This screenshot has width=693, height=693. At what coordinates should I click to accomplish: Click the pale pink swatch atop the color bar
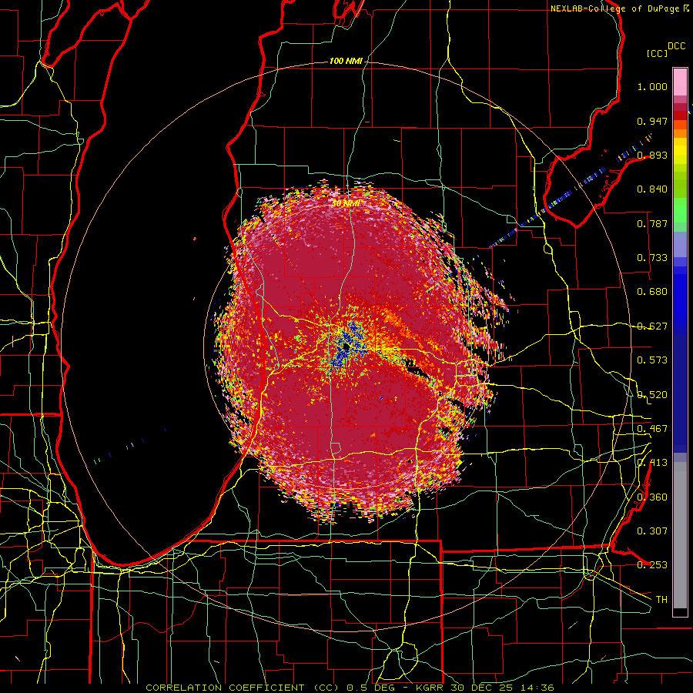point(680,82)
